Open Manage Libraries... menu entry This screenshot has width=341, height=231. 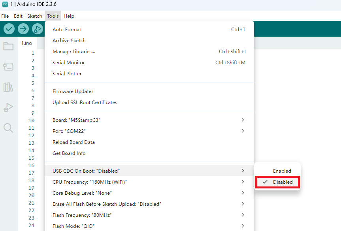point(149,52)
